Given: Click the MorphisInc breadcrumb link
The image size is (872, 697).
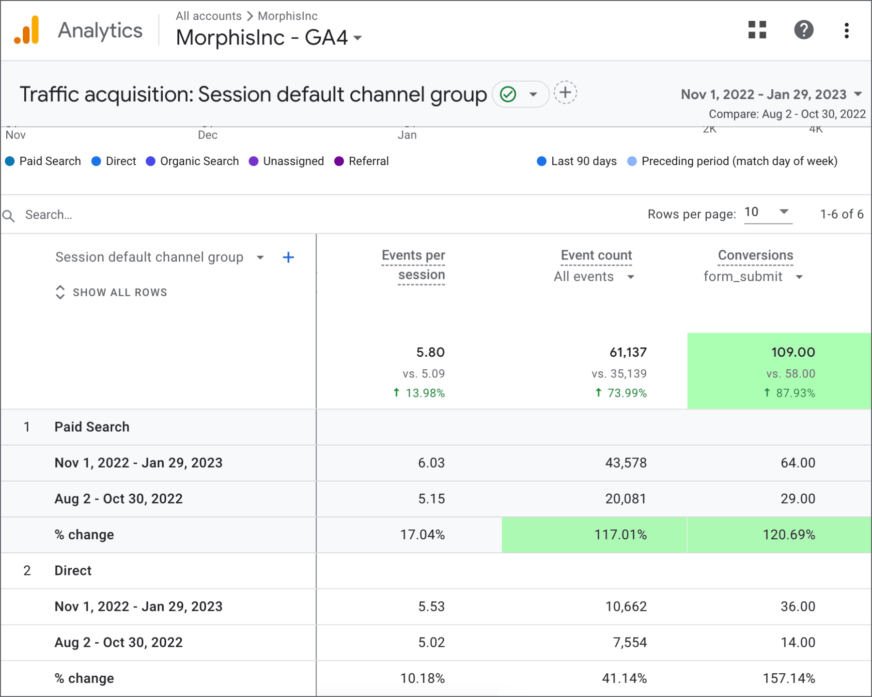Looking at the screenshot, I should 288,16.
